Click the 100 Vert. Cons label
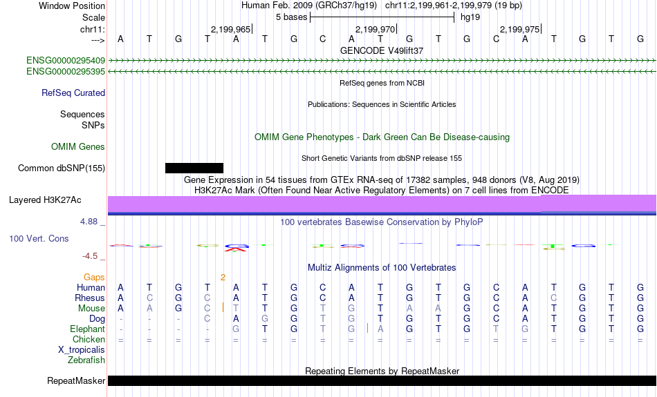This screenshot has width=657, height=397. point(39,238)
